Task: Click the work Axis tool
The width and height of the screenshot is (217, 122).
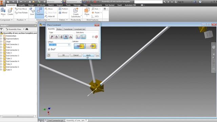Action: point(95,9)
